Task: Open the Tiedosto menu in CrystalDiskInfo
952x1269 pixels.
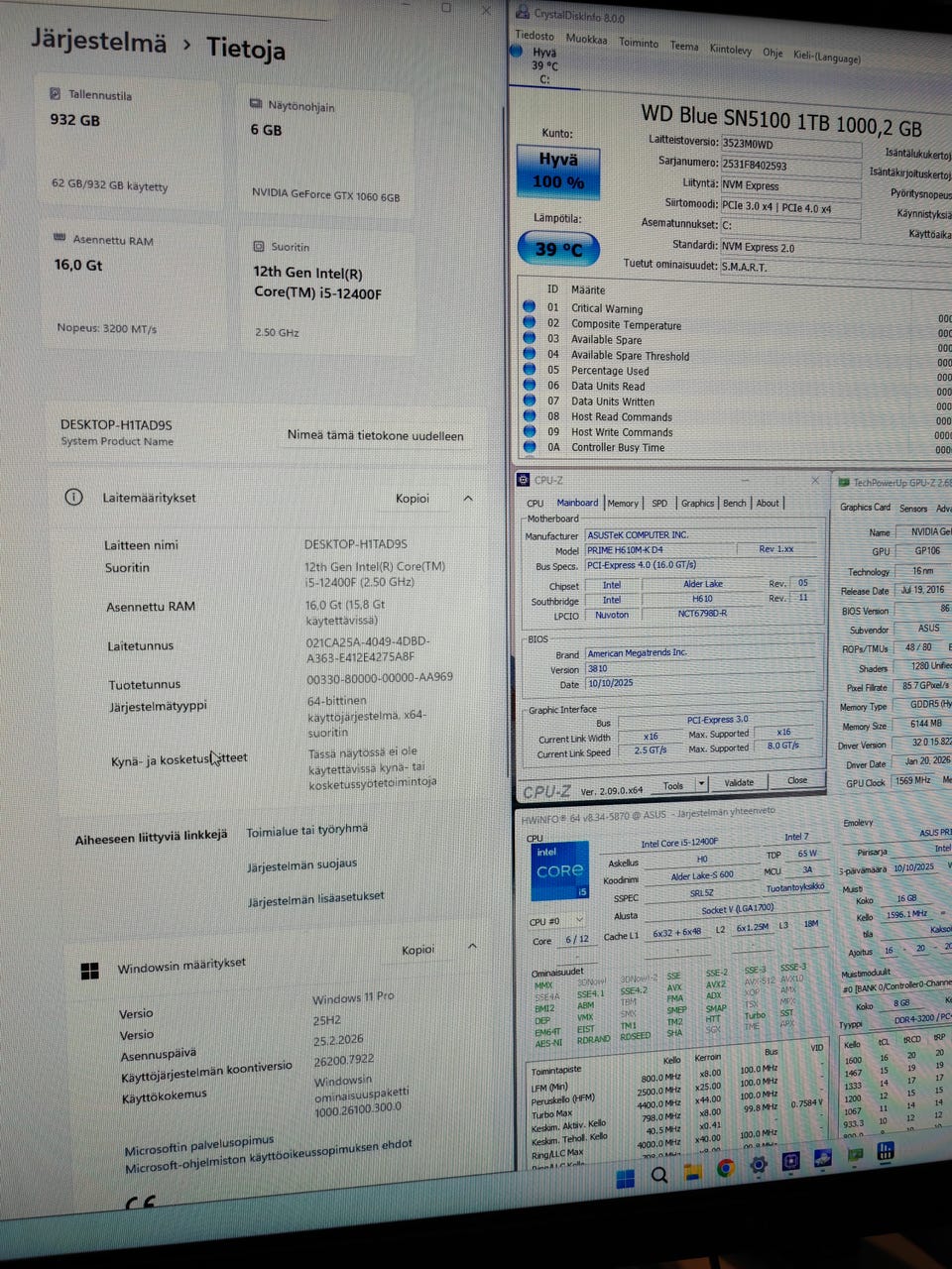Action: [x=535, y=36]
